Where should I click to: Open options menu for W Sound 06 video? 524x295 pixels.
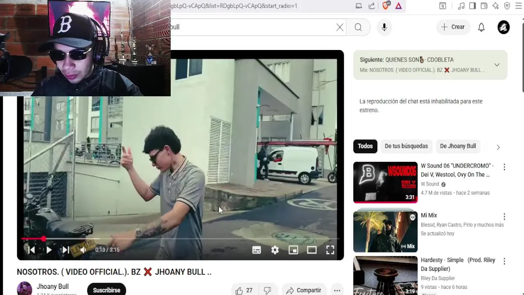click(504, 167)
